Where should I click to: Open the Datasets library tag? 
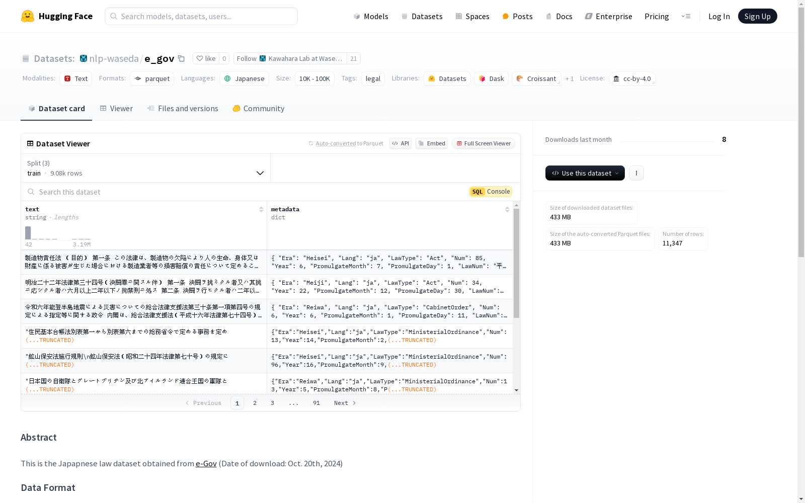point(447,78)
